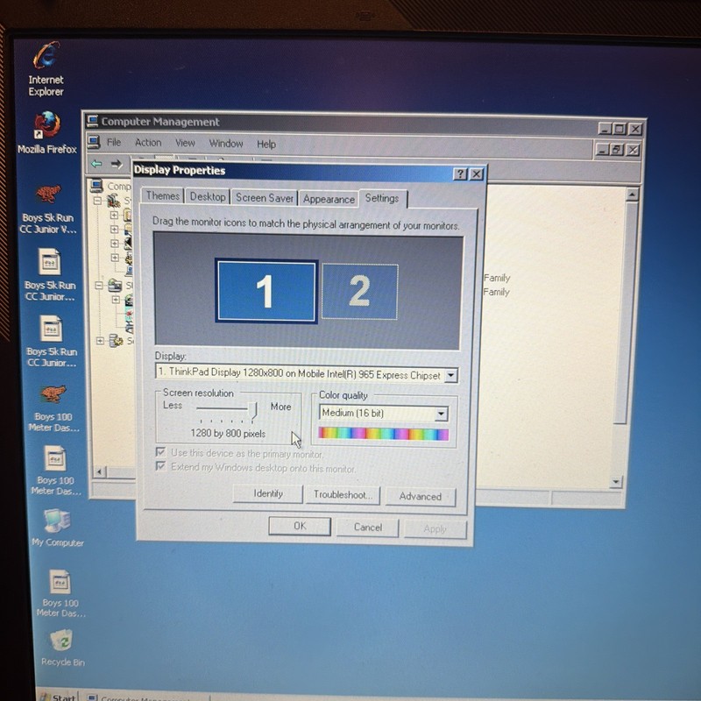Open the View menu in Computer Management
The width and height of the screenshot is (701, 701).
(185, 143)
